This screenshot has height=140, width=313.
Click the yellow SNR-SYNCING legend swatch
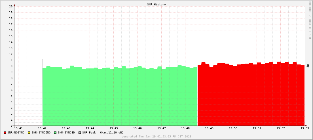29,133
